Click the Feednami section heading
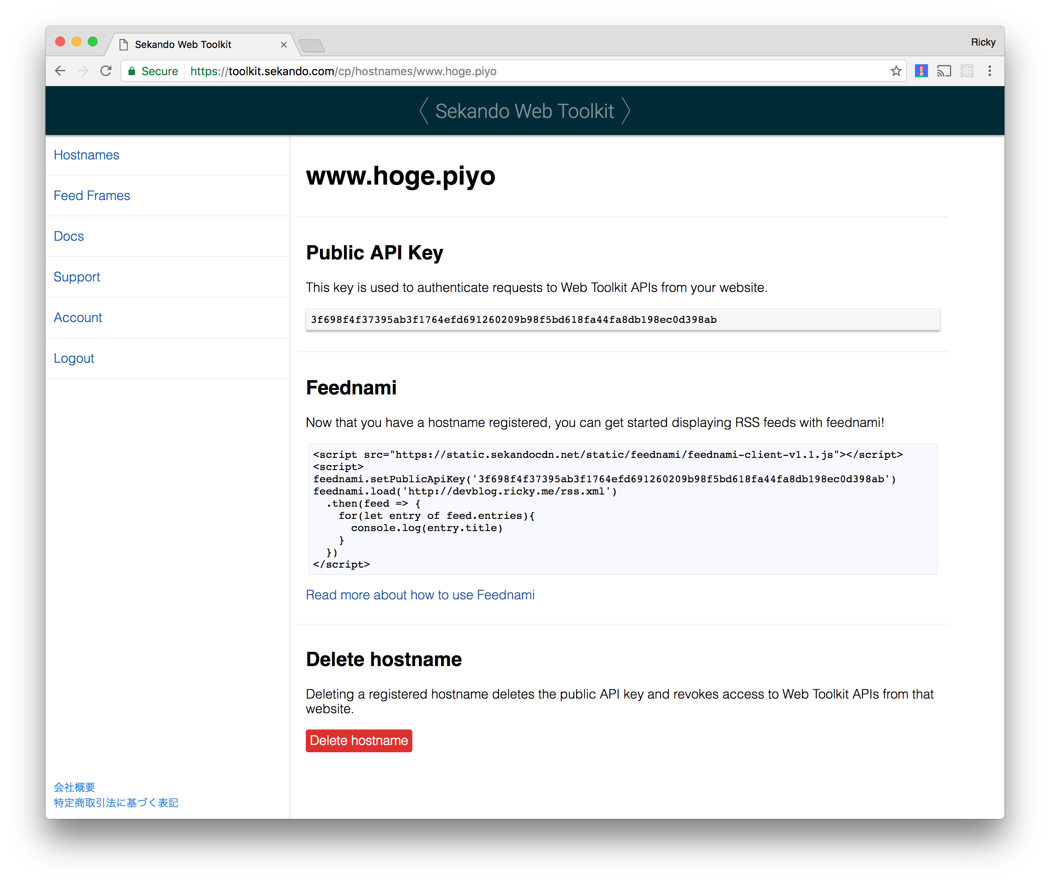This screenshot has width=1050, height=884. click(351, 388)
